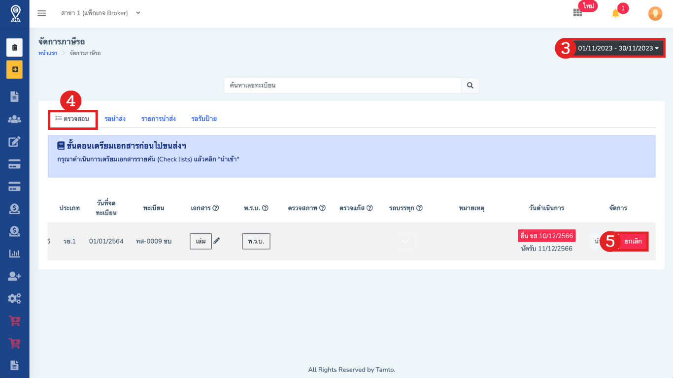The width and height of the screenshot is (673, 378).
Task: Switch to the ตรวจสอบ tab
Action: pyautogui.click(x=72, y=119)
